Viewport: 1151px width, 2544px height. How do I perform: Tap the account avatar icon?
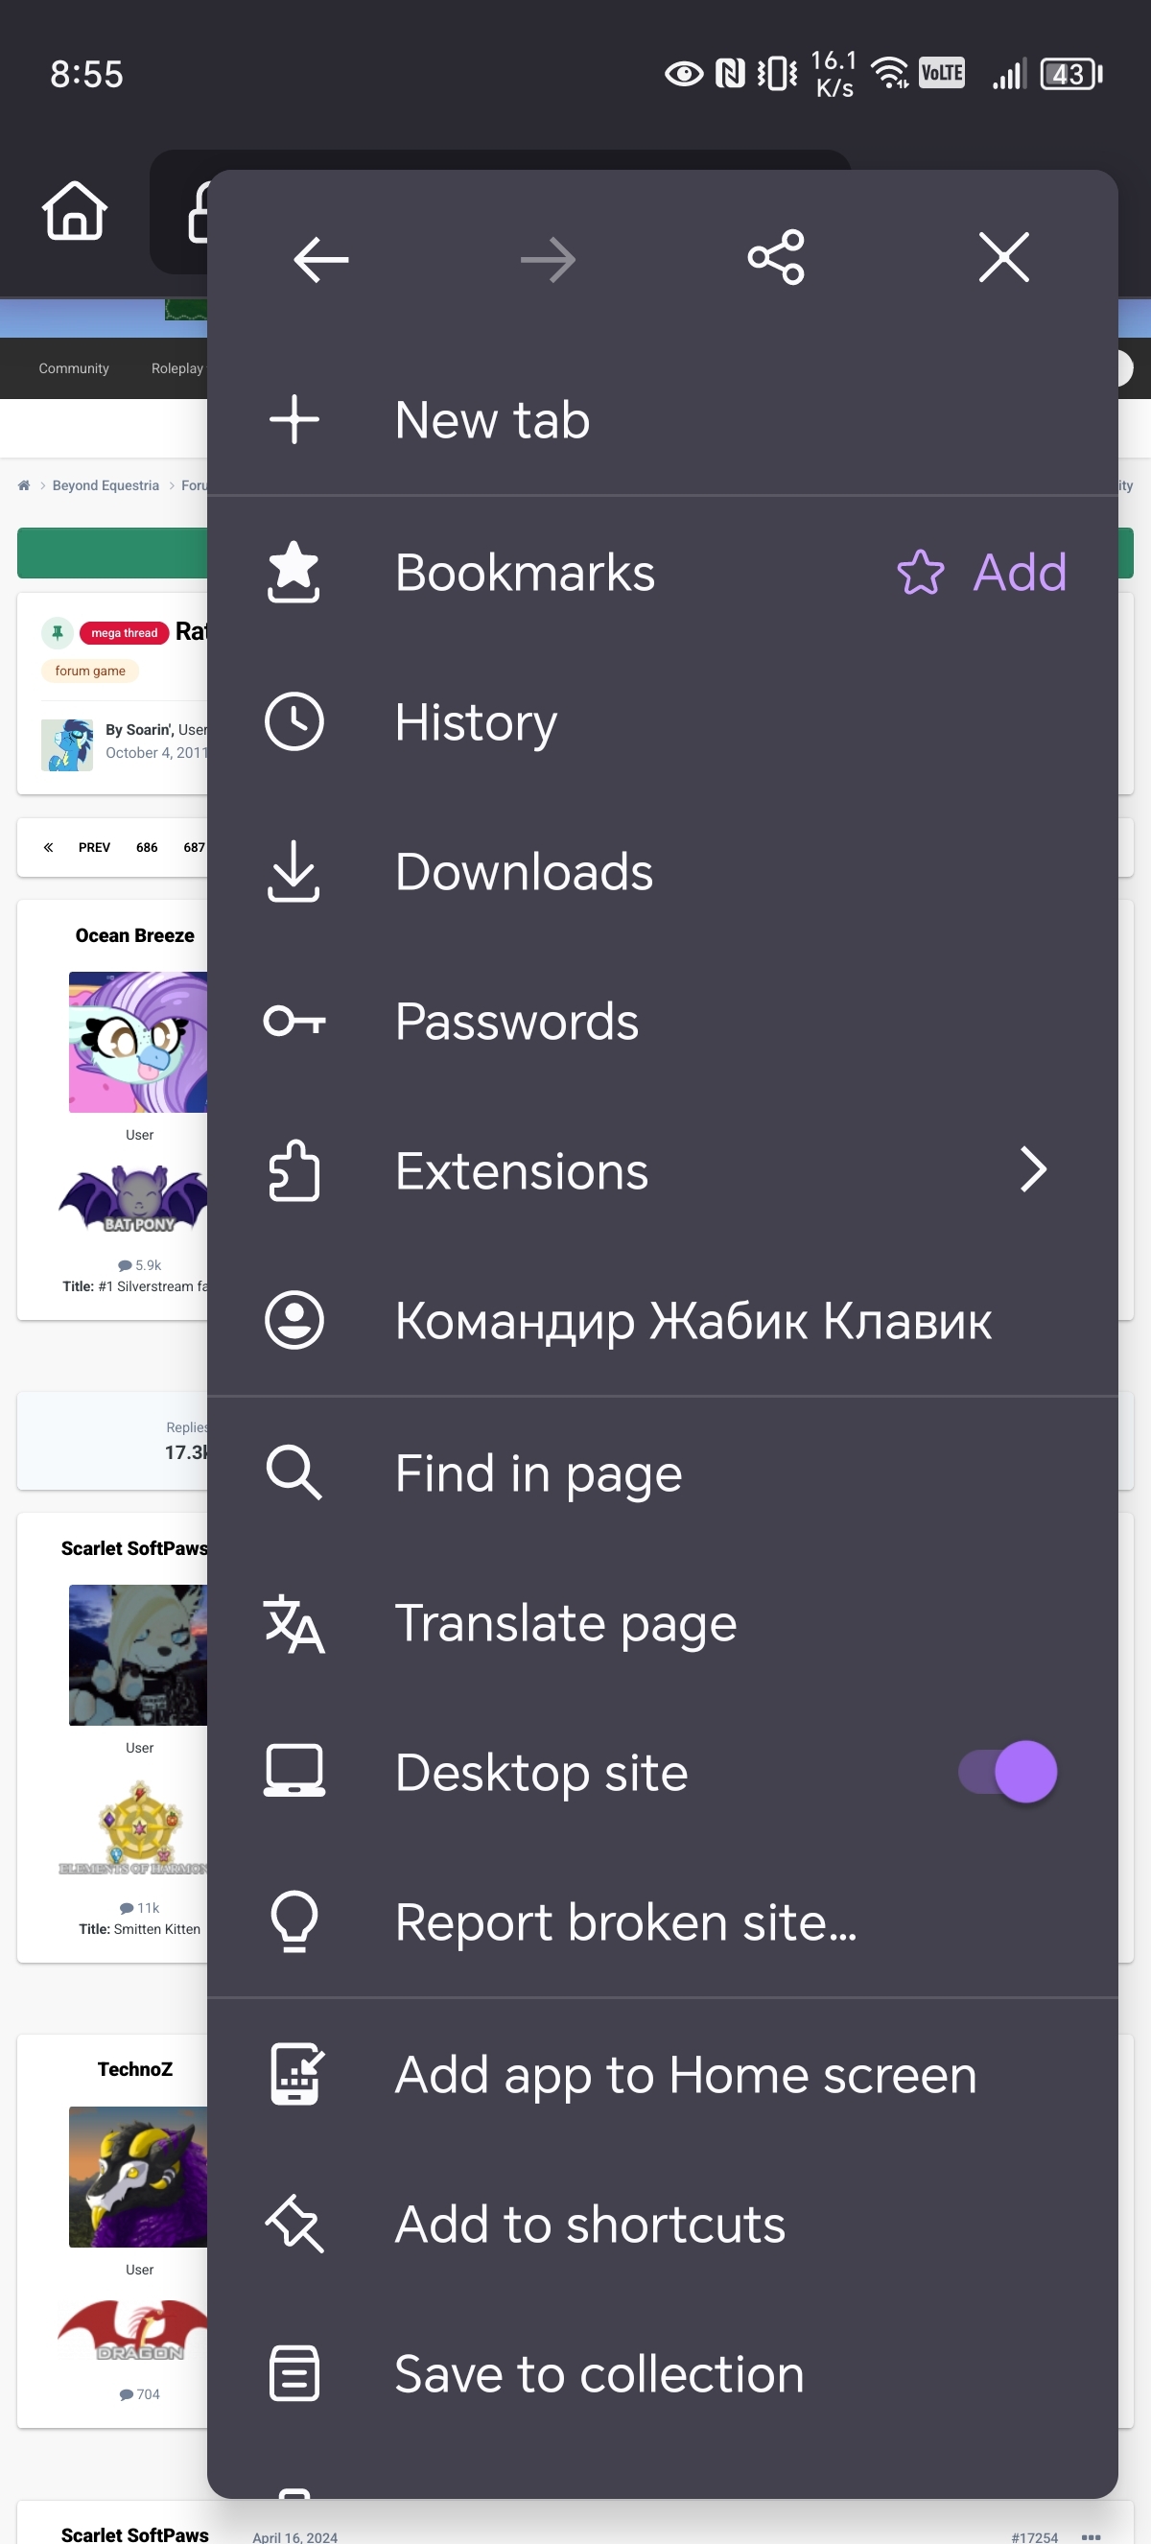[294, 1319]
